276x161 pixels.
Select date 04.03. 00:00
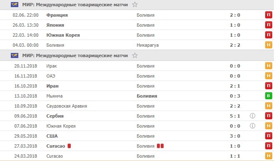pos(25,45)
